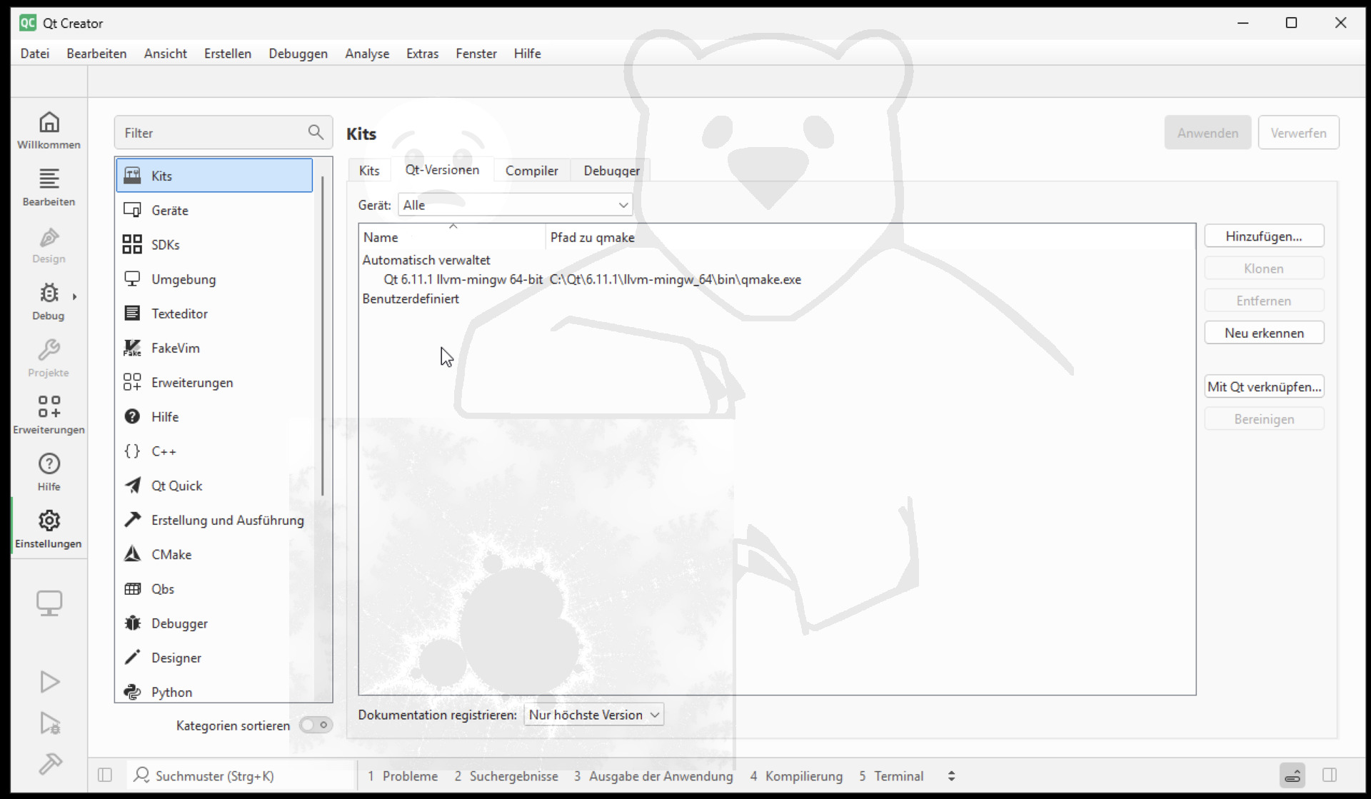Focus the Suchmuster locator field

tap(243, 775)
